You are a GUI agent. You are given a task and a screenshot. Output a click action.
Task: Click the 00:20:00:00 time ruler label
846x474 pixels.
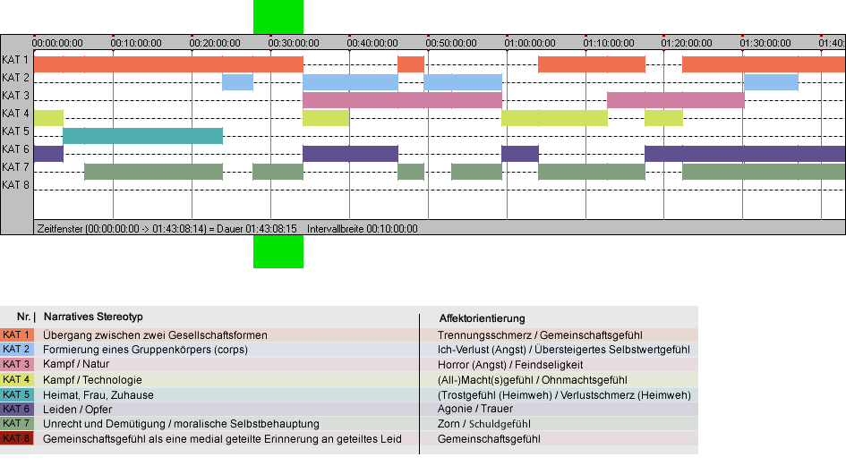(x=215, y=43)
